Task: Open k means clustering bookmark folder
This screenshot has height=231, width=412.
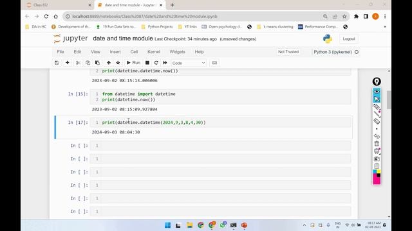Action: pos(276,27)
